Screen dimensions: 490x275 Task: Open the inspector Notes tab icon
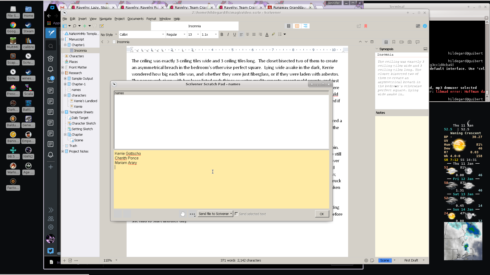click(x=386, y=42)
